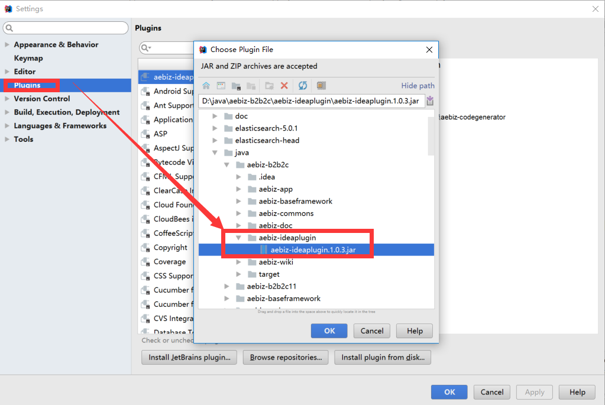
Task: Open Build, Execution, Deployment settings
Action: pyautogui.click(x=67, y=112)
